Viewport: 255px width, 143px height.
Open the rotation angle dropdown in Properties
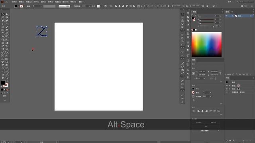(204, 79)
